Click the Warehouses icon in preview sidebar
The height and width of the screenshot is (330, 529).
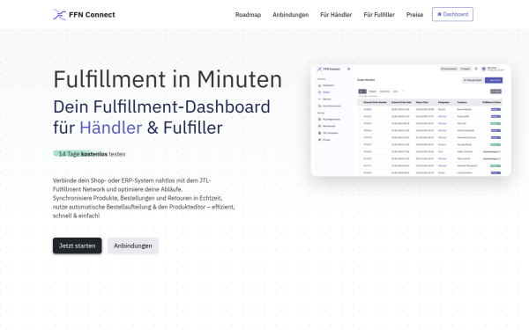(319, 126)
